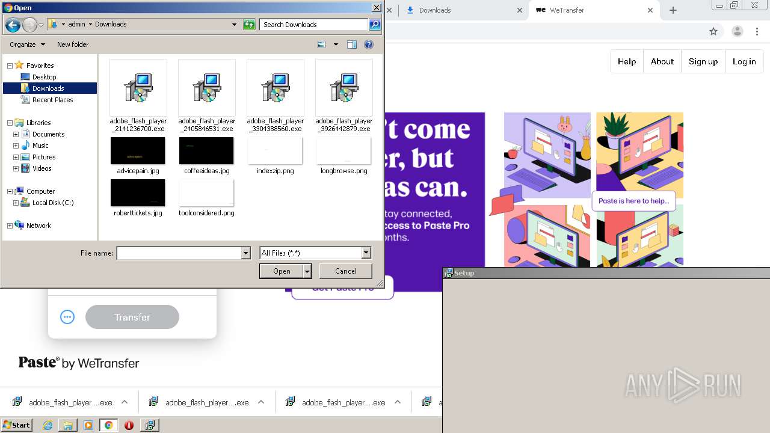Viewport: 770px width, 433px height.
Task: Click the Forward arrow in Open dialog
Action: tap(29, 25)
